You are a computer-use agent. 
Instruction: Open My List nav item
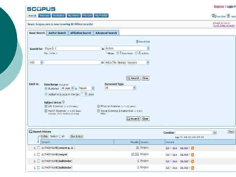[87, 15]
